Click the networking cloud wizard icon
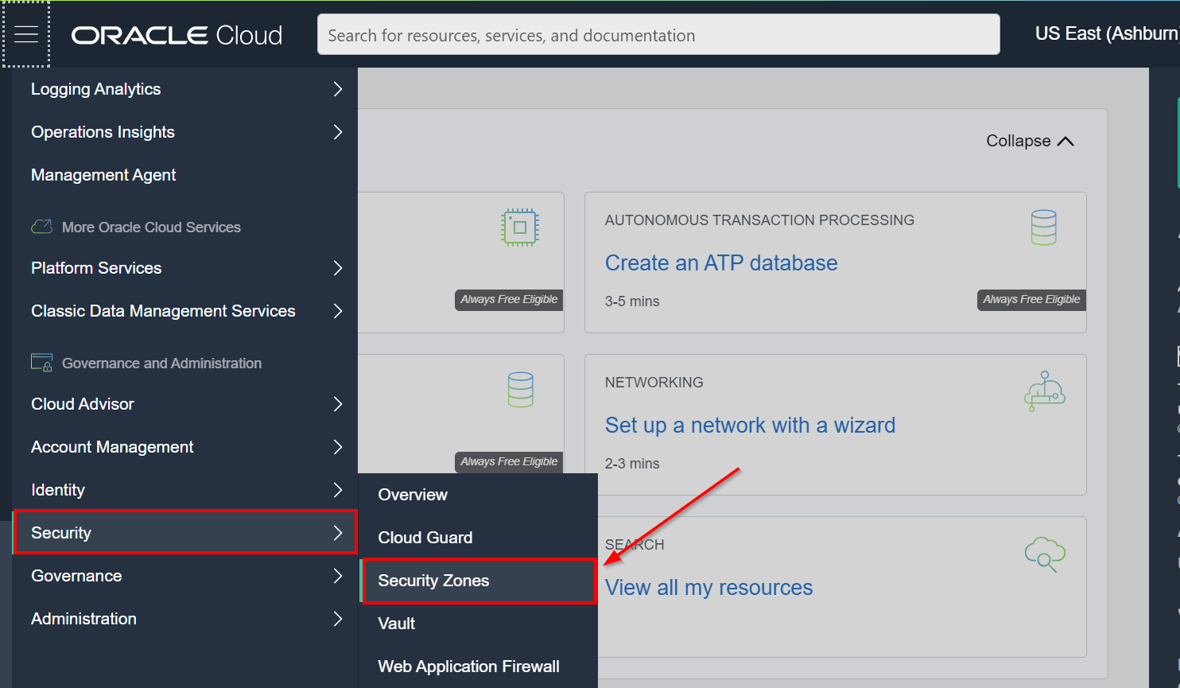 [1044, 391]
